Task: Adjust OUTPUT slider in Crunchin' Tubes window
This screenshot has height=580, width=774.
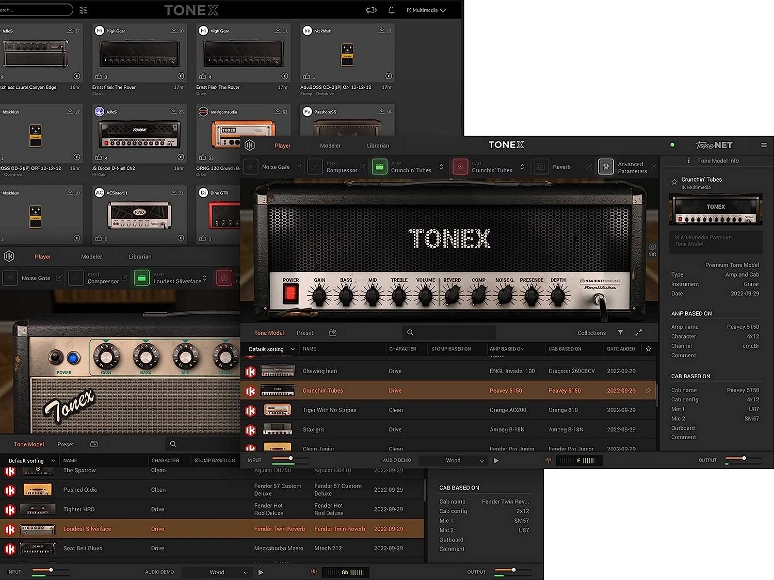Action: pos(744,458)
